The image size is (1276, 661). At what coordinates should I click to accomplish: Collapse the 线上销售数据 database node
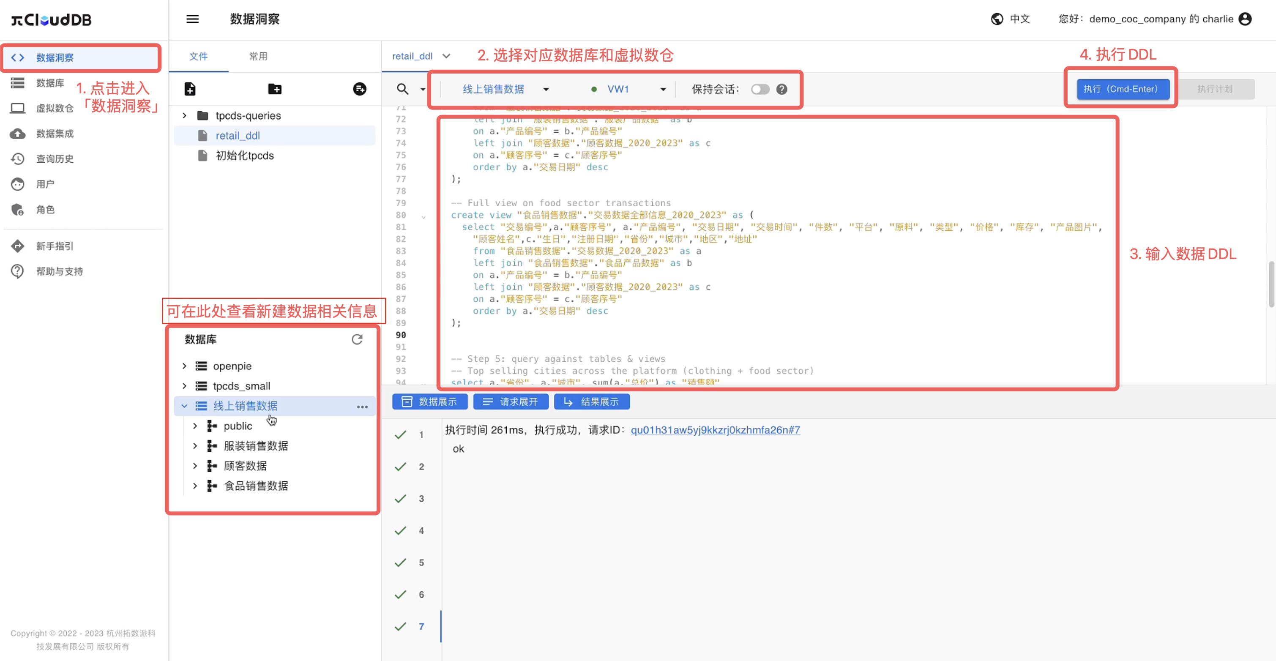coord(184,406)
